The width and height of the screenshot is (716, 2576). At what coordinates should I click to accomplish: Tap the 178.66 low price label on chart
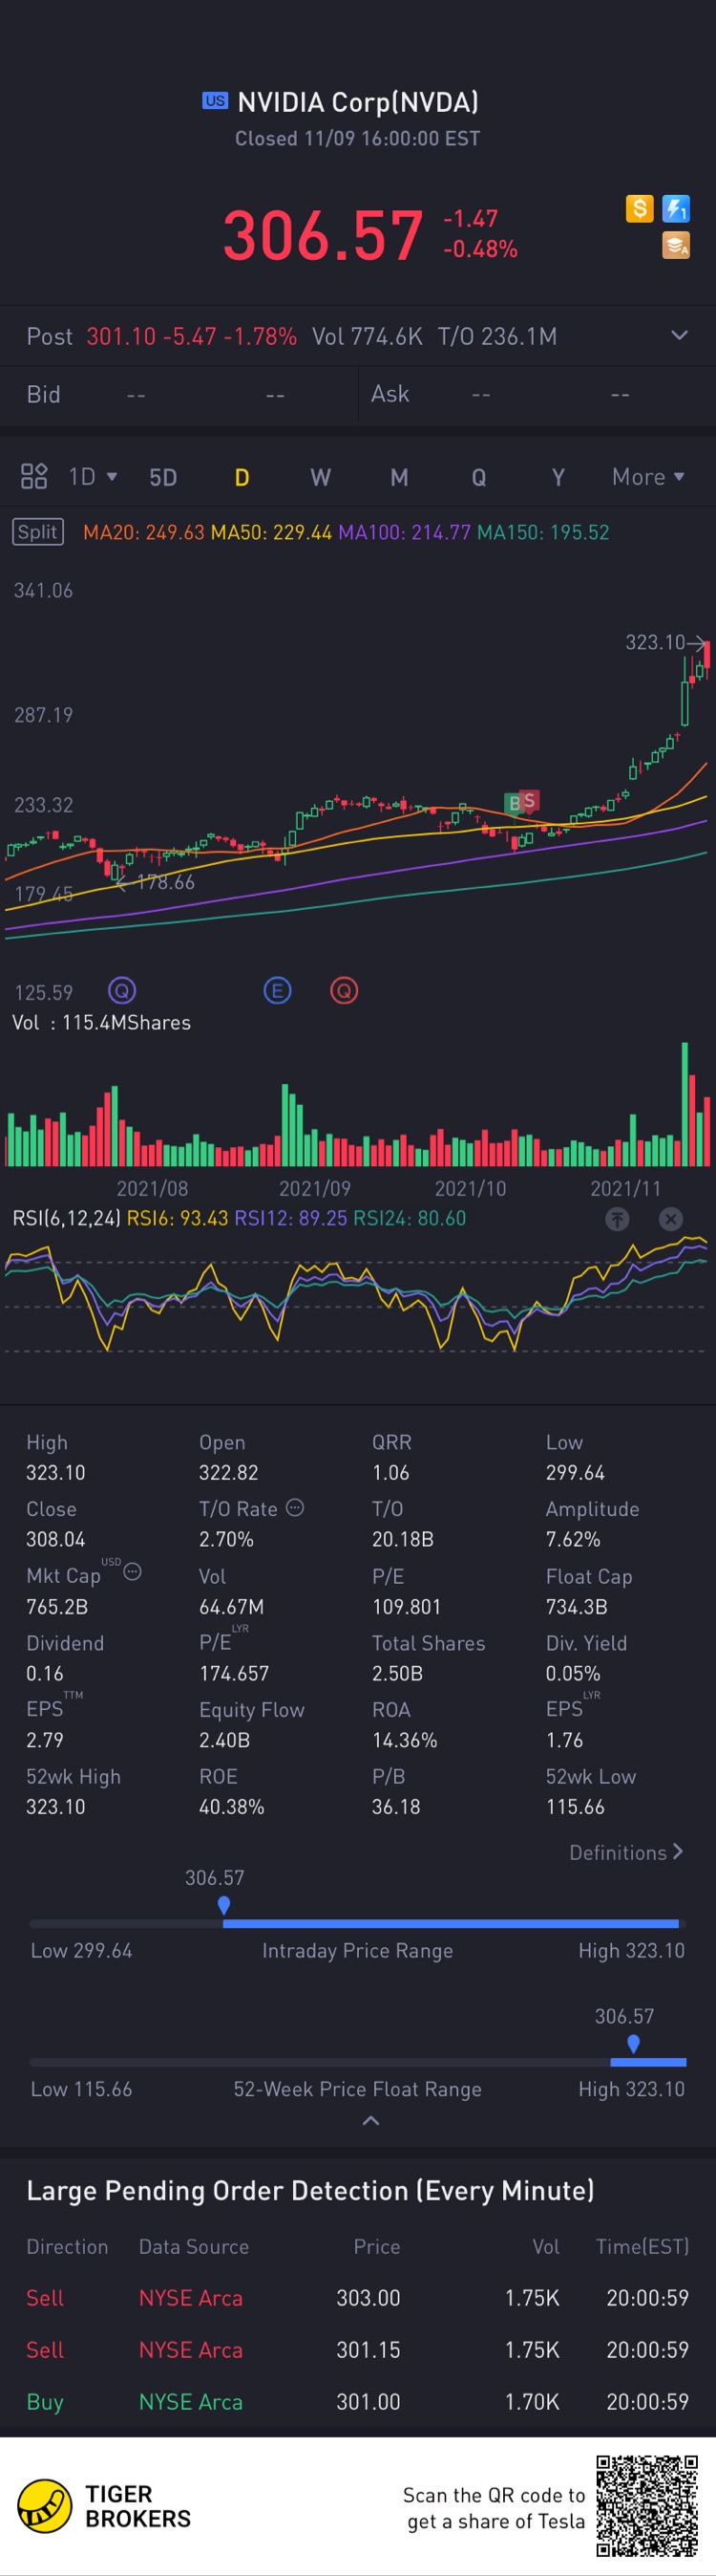[x=165, y=882]
